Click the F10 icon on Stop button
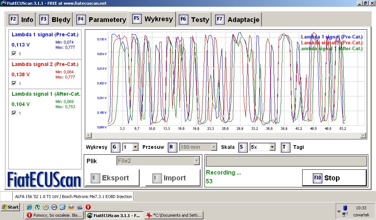 pos(318,178)
